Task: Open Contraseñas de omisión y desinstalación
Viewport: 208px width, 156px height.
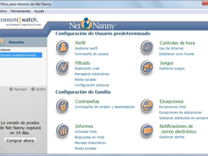Action: click(x=105, y=107)
